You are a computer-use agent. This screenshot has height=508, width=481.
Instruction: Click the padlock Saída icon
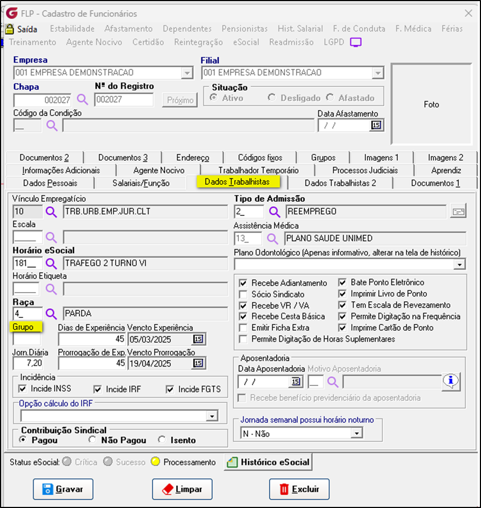coord(9,29)
